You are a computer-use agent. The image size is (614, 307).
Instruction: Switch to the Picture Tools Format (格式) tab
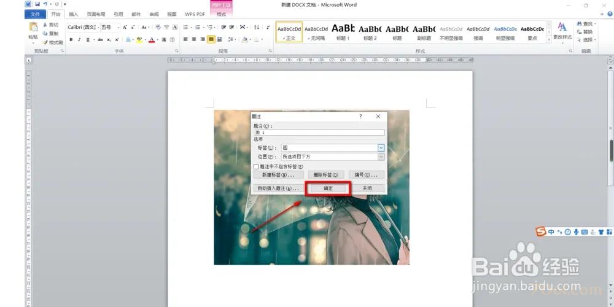(221, 14)
